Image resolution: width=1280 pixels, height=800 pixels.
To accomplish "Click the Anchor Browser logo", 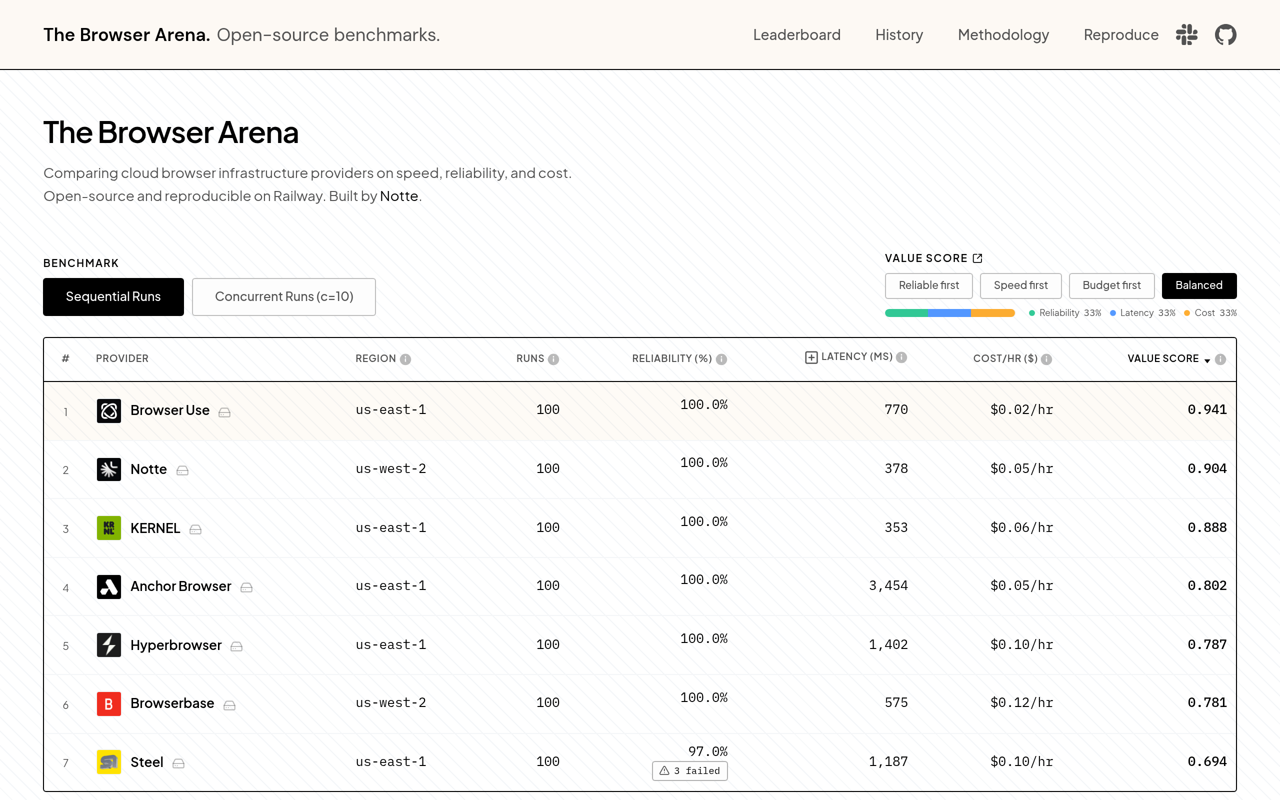I will pyautogui.click(x=109, y=587).
